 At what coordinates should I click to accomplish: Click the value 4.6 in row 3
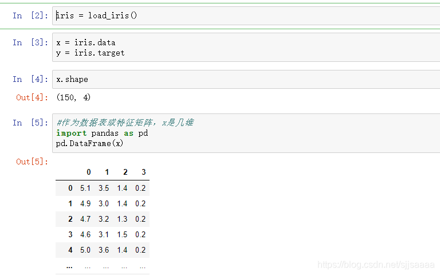tap(85, 234)
